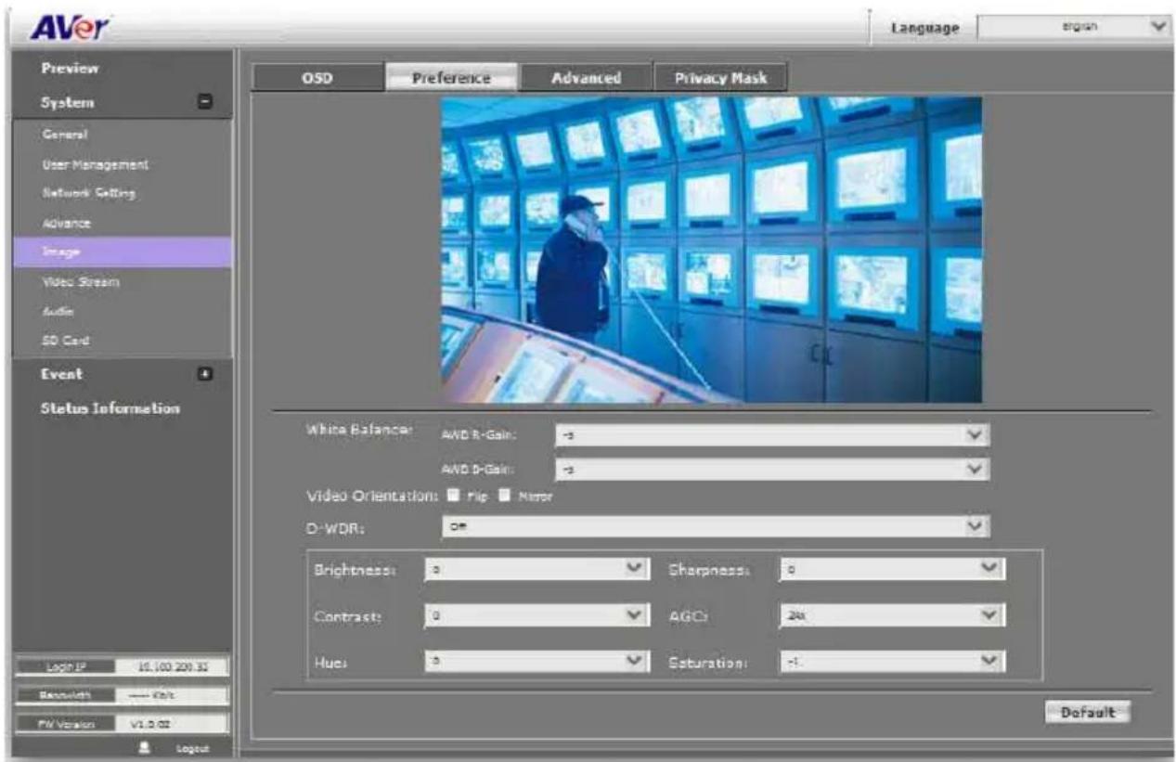
Task: Open the D-WDR dropdown
Action: [x=716, y=527]
